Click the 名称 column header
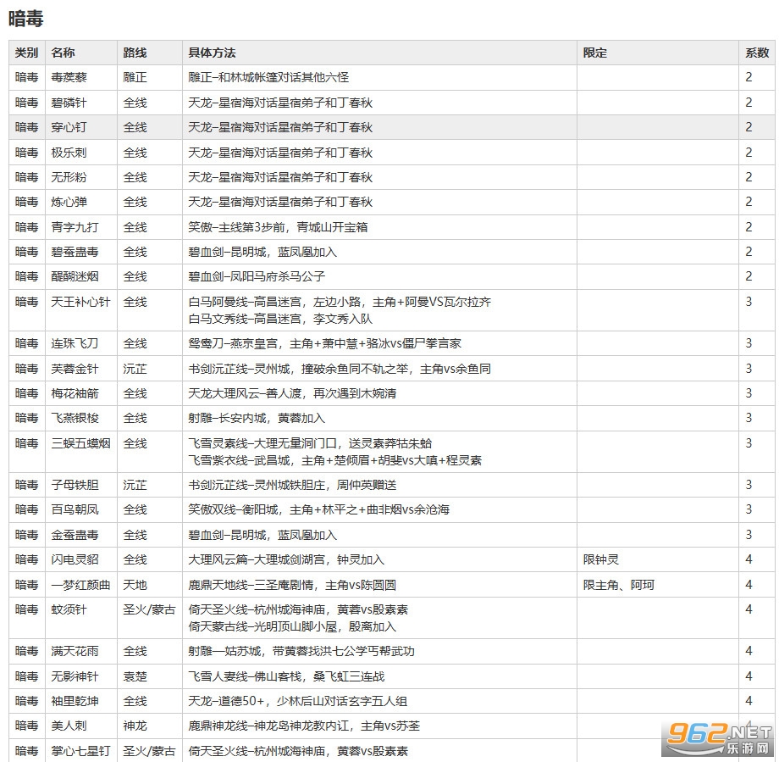This screenshot has height=762, width=779. click(x=81, y=53)
